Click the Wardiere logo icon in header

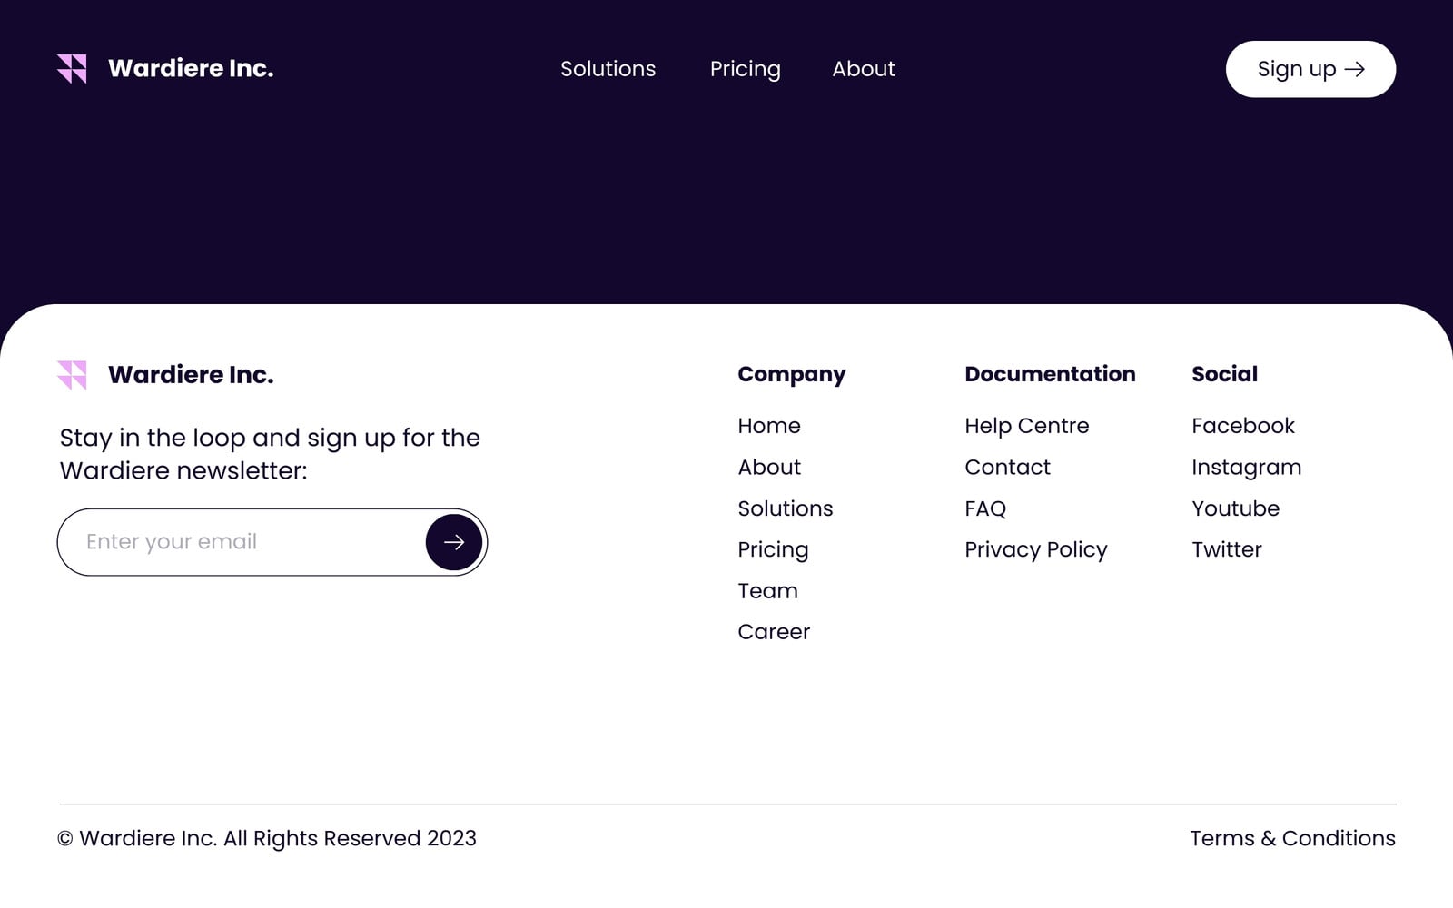(72, 69)
